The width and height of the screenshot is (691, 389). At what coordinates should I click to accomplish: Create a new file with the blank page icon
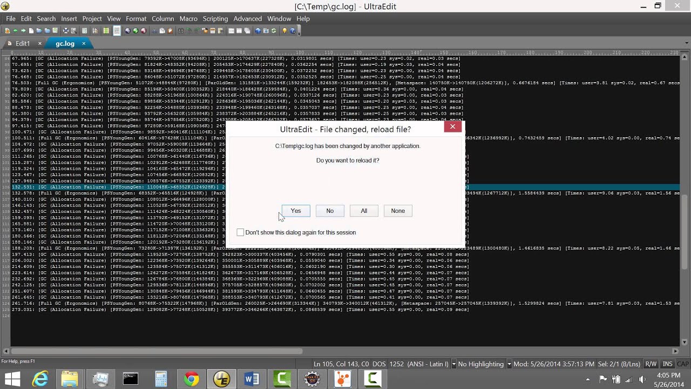(x=31, y=31)
